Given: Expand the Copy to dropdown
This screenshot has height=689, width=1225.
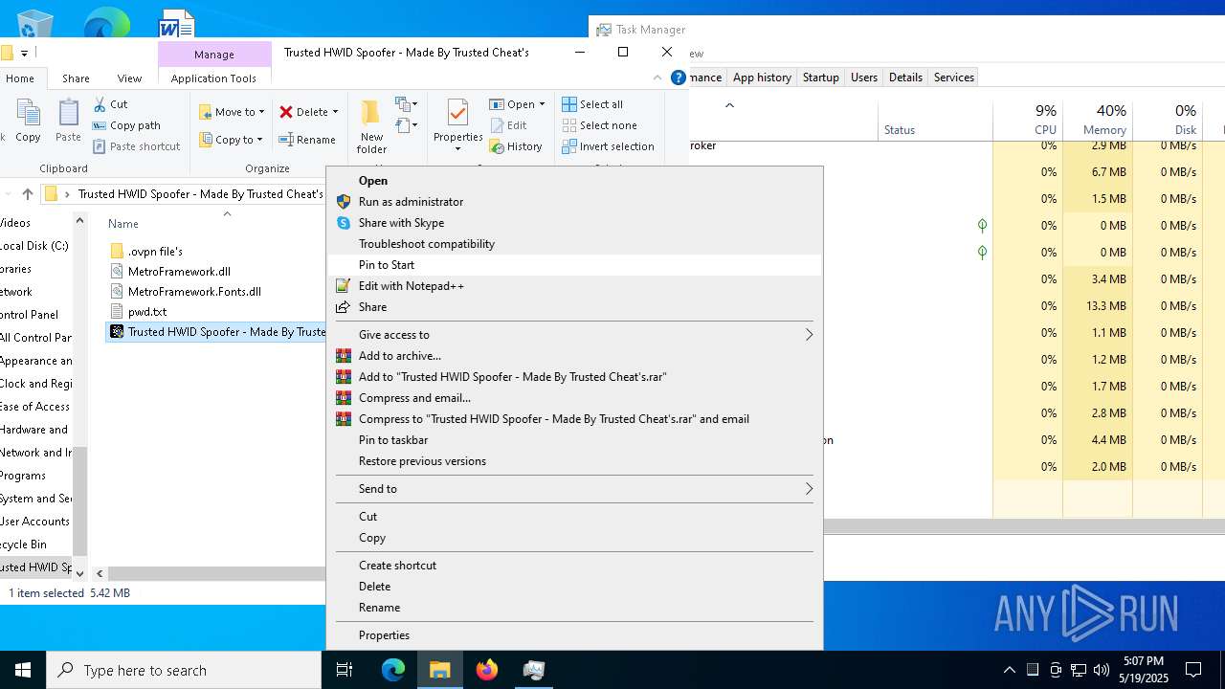Looking at the screenshot, I should coord(259,140).
